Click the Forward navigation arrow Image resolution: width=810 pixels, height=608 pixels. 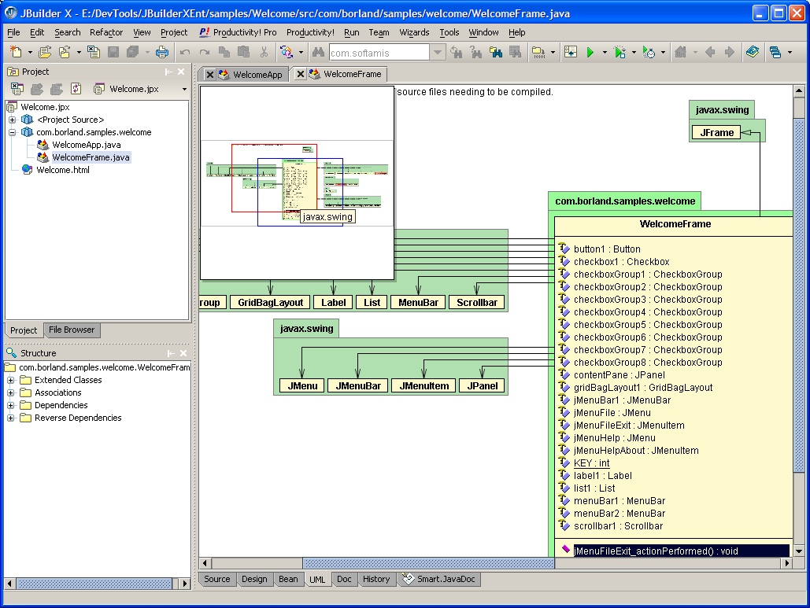coord(730,52)
